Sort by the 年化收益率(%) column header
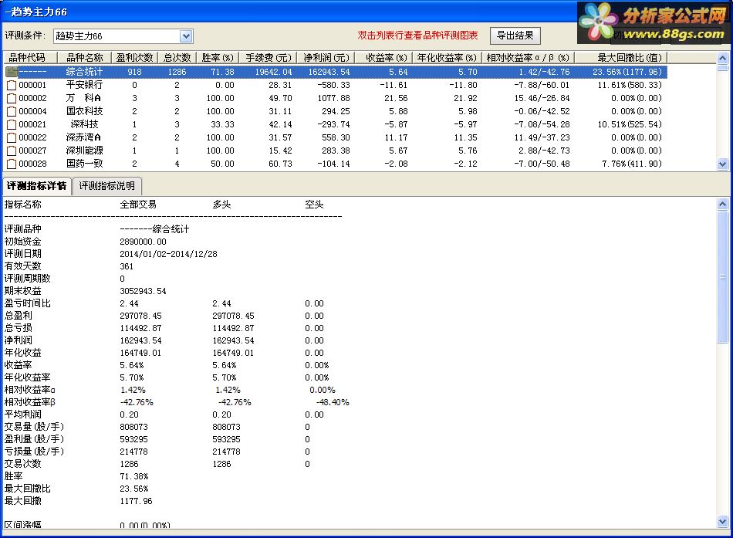The height and width of the screenshot is (538, 733). pos(447,58)
